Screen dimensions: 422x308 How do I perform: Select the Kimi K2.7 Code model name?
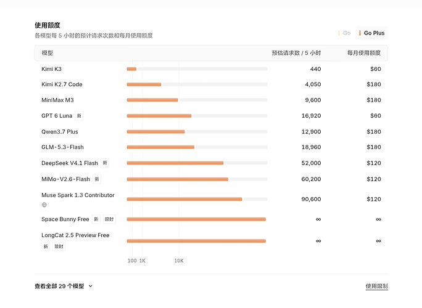click(62, 84)
